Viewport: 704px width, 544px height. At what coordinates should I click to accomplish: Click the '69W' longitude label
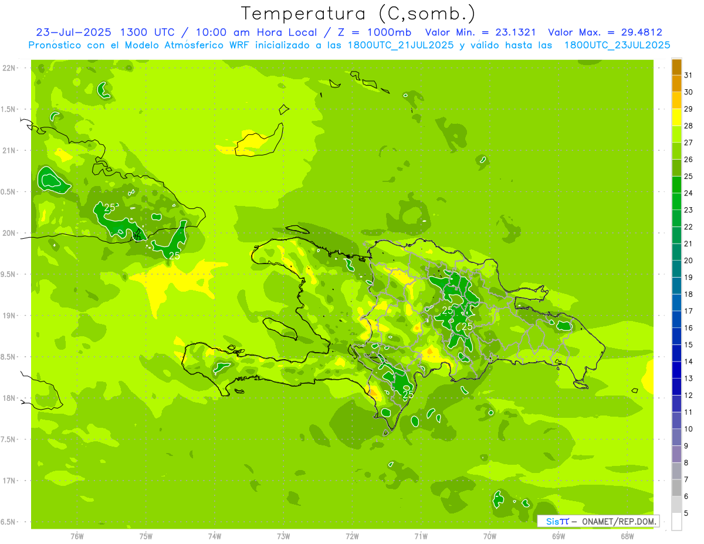559,536
